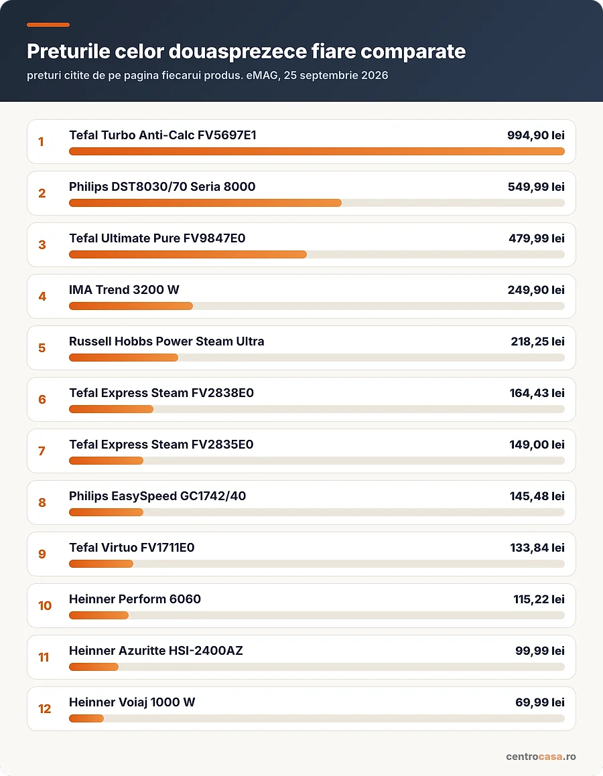Click the 69,99 lei price

[x=539, y=702]
